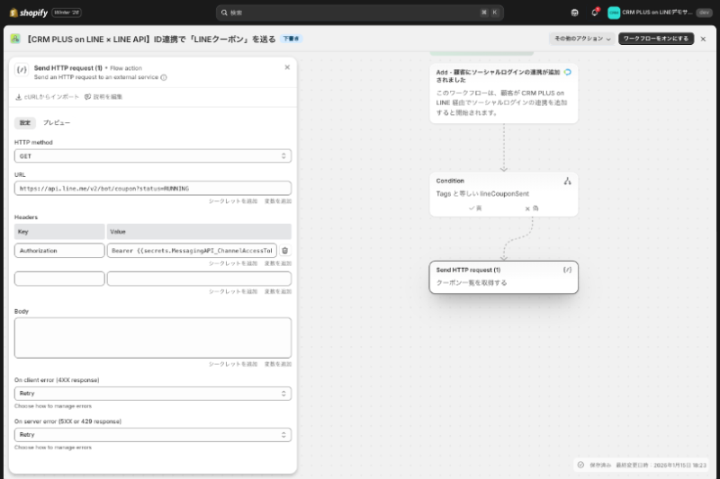Click the Shopify logo
Screen dimensions: 720x479
pos(29,13)
